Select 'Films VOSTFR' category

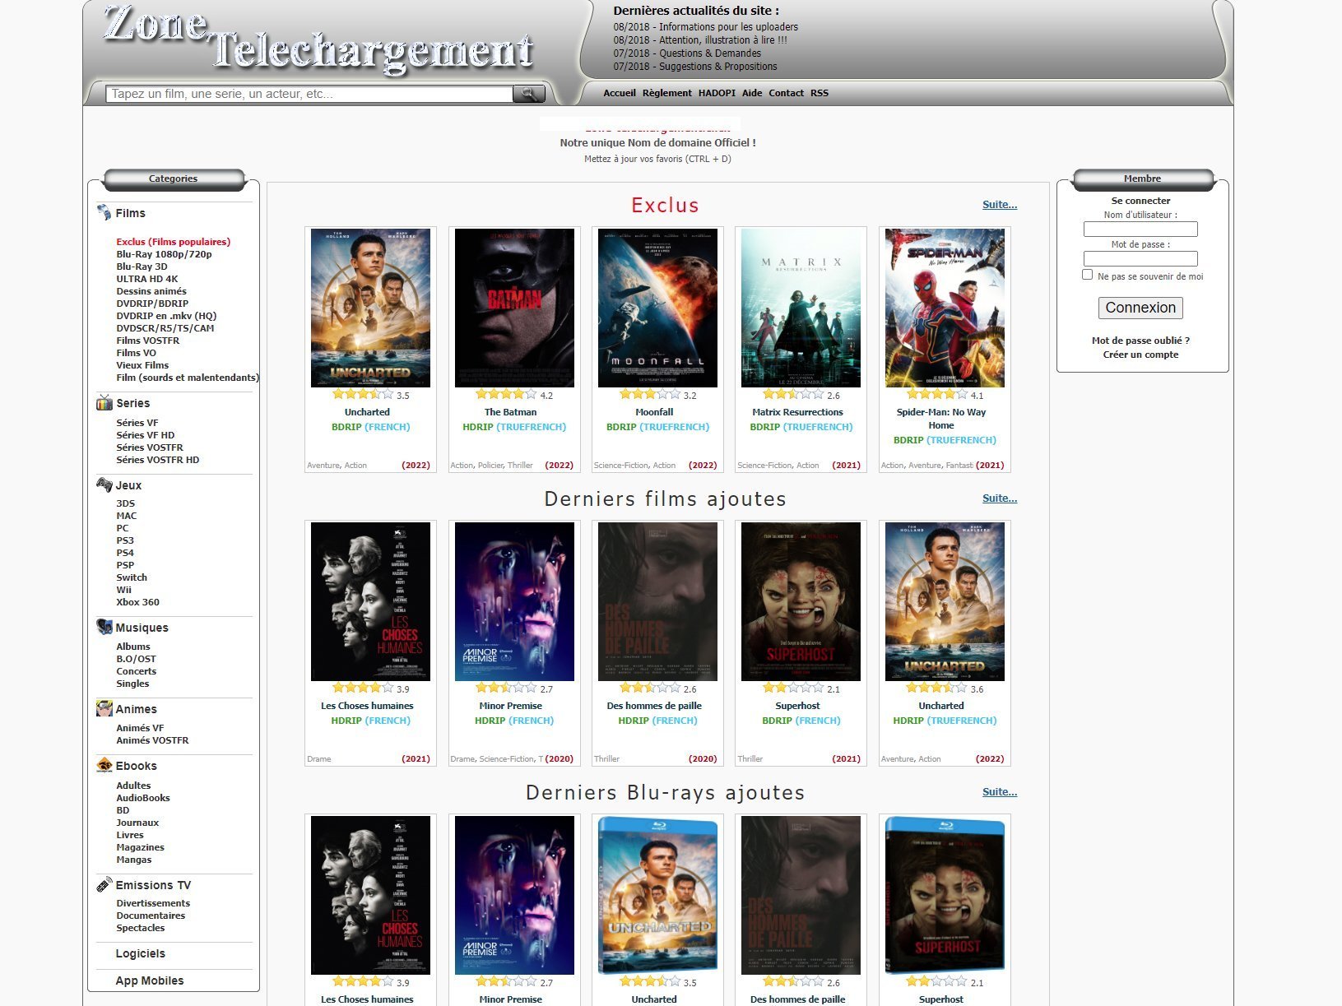(x=147, y=341)
